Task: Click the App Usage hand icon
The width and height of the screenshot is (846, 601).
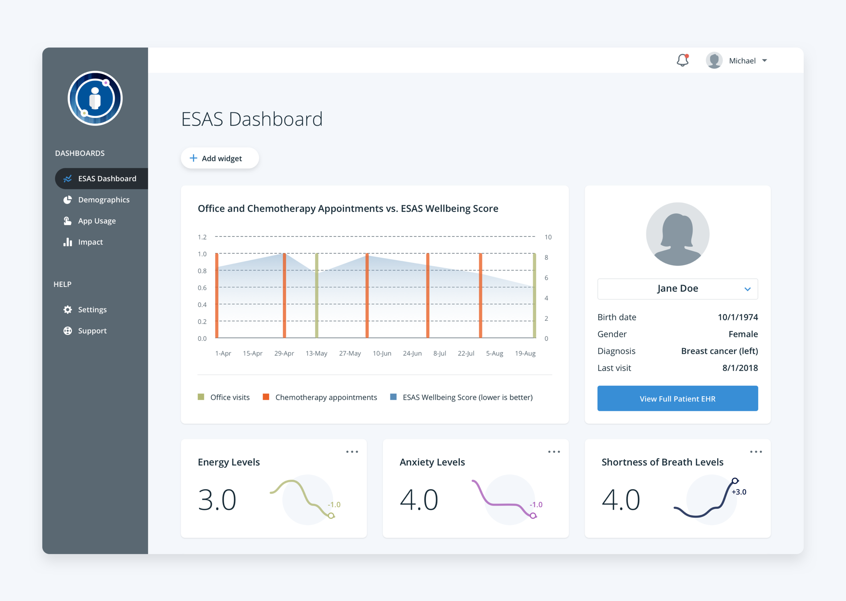Action: click(67, 221)
